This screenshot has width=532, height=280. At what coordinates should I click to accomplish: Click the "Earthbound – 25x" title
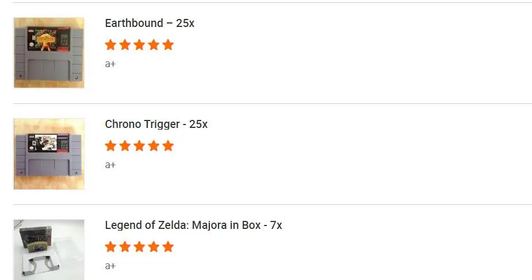(x=150, y=24)
